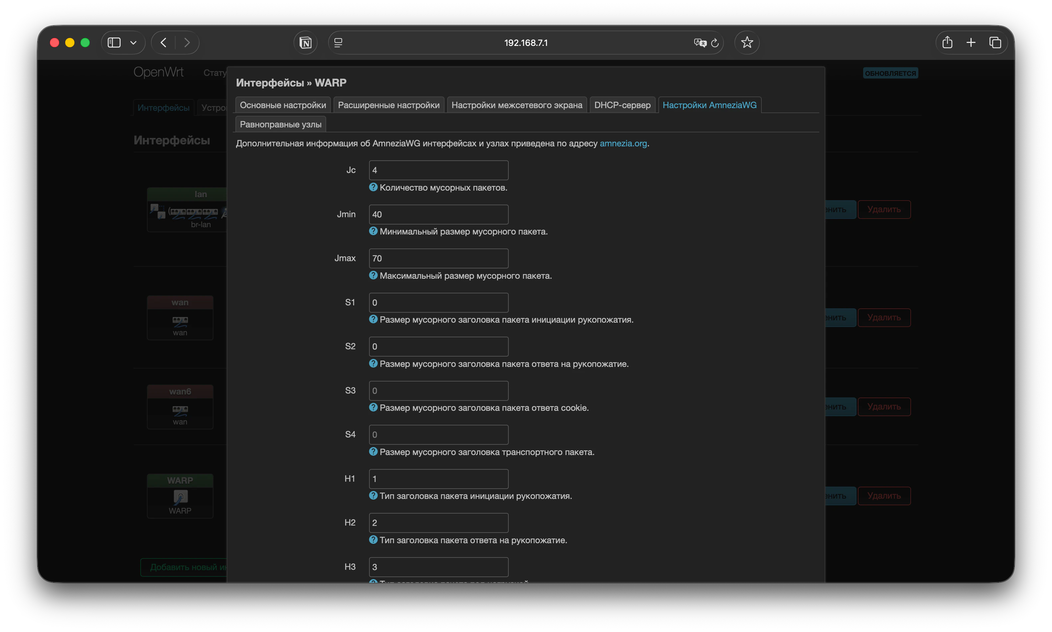Screen dimensions: 1052x632
Task: Open the Интерфейсы tab in background page
Action: [x=163, y=108]
